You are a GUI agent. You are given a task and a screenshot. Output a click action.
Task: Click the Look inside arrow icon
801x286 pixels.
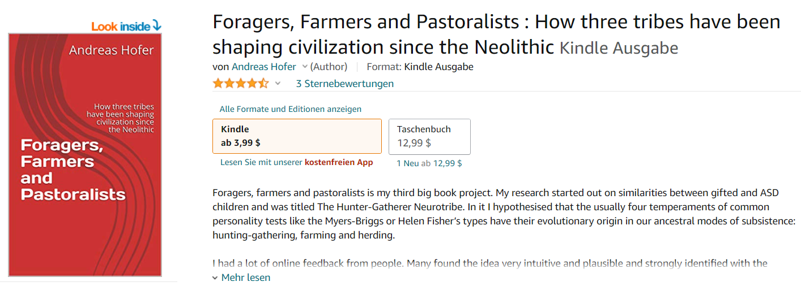157,26
